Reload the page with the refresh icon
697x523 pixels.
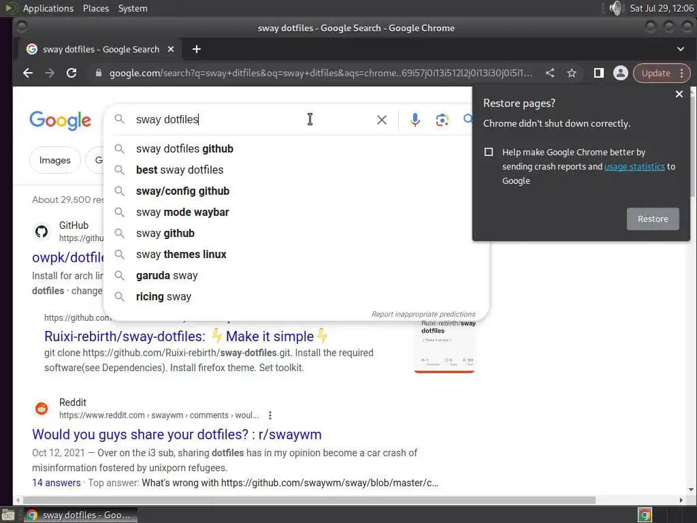click(71, 73)
